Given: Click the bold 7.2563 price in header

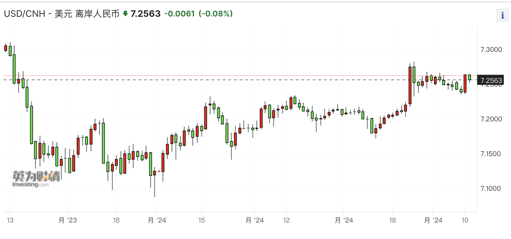Looking at the screenshot, I should pyautogui.click(x=145, y=14).
